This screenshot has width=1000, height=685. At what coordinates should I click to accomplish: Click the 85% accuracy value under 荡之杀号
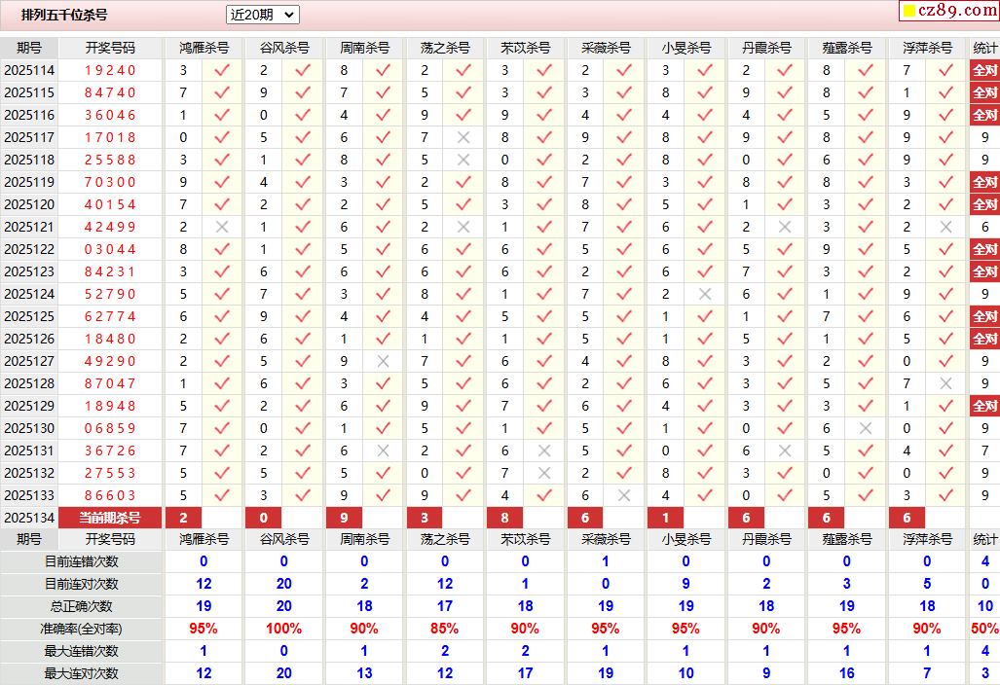tap(445, 629)
